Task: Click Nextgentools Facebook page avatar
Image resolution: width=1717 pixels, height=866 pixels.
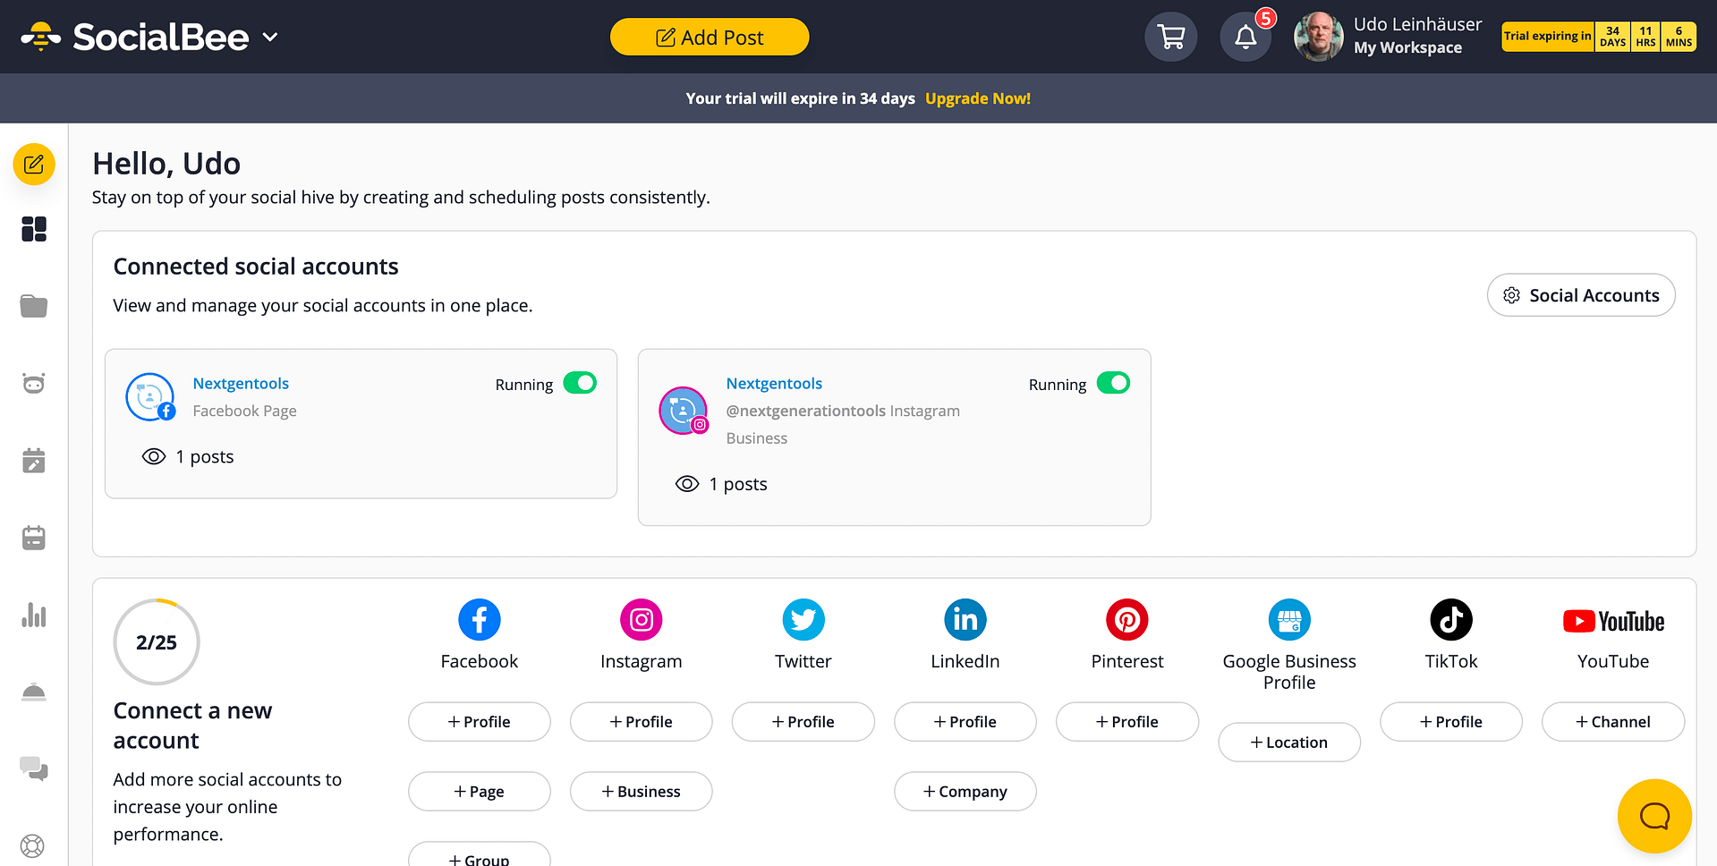Action: point(150,397)
